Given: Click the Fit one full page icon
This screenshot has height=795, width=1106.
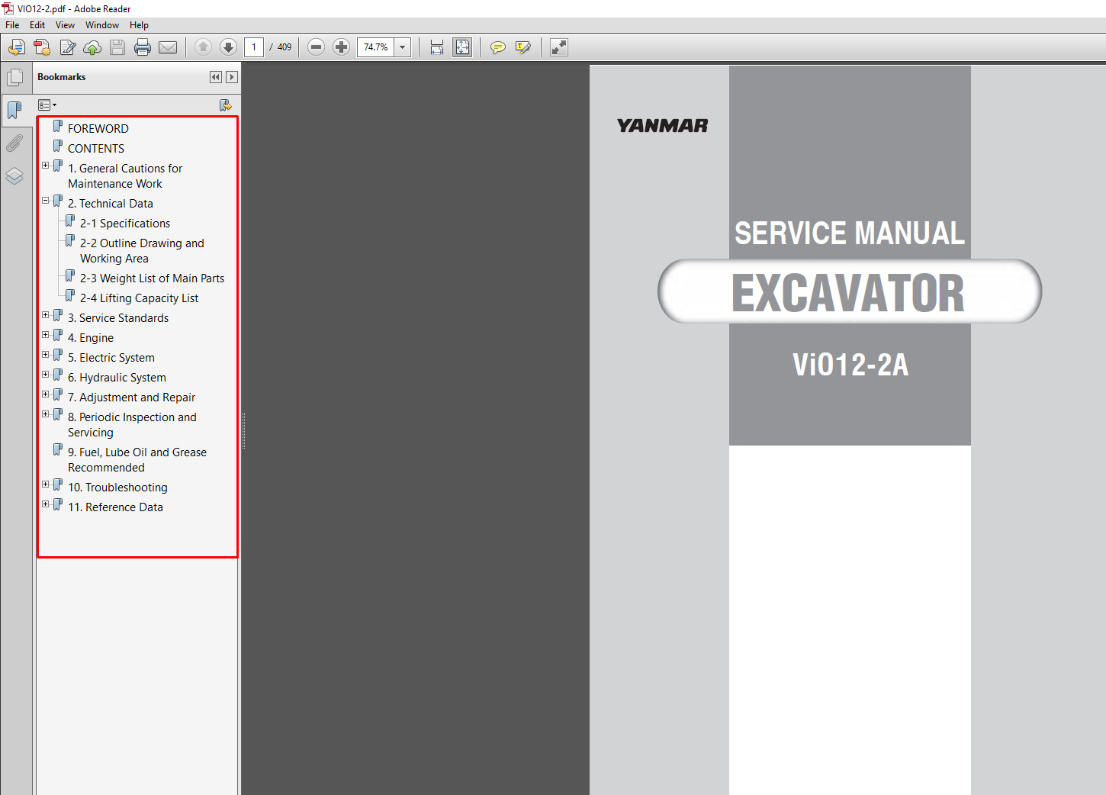Looking at the screenshot, I should click(x=462, y=47).
